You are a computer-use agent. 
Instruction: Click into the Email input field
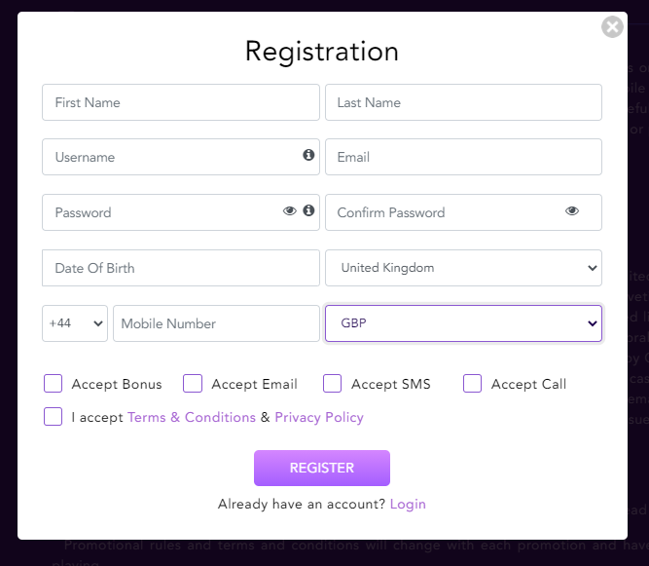point(463,157)
